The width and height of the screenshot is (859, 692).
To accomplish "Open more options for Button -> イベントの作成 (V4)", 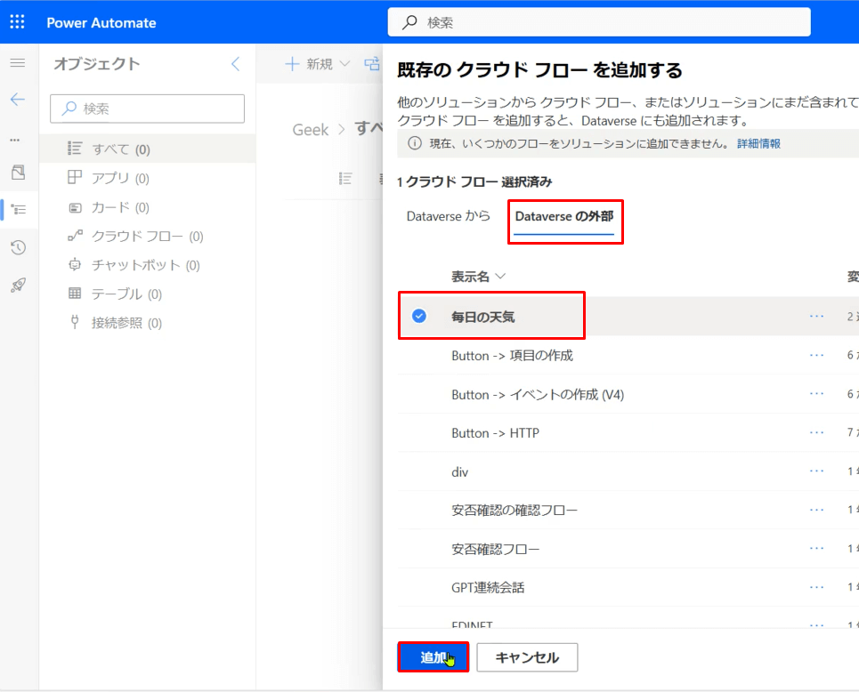I will tap(817, 394).
